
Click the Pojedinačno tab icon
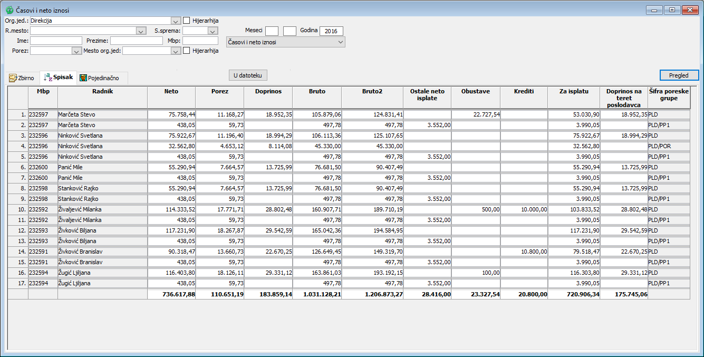coord(83,78)
